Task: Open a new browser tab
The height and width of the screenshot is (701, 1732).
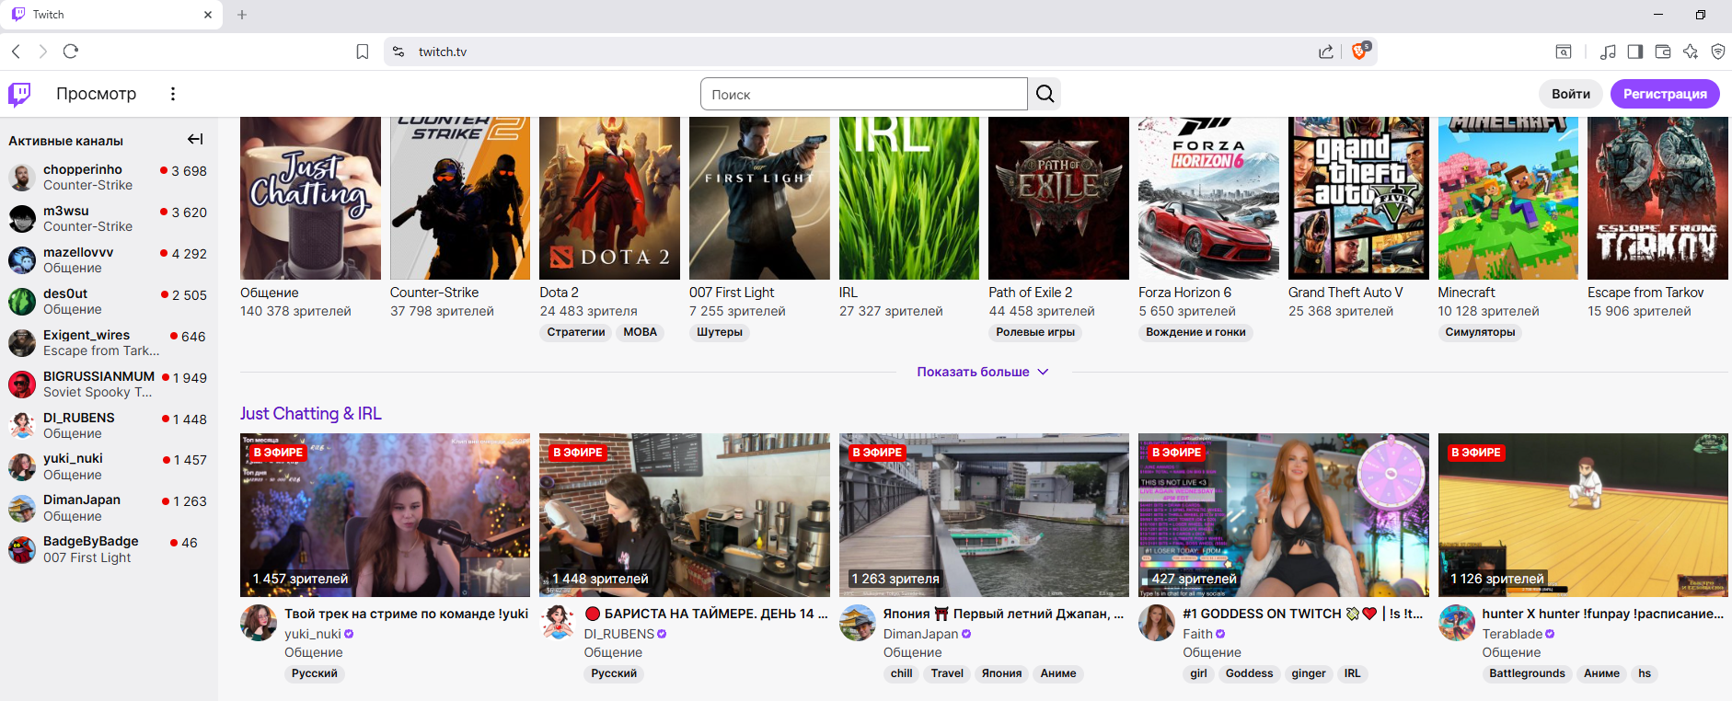Action: click(242, 15)
